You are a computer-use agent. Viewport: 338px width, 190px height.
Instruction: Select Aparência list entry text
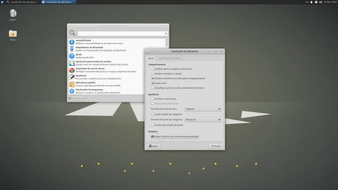coord(81,76)
